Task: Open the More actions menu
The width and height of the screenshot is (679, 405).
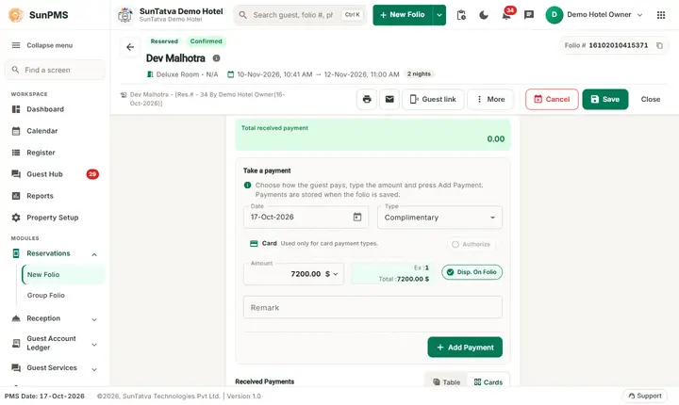Action: point(490,99)
